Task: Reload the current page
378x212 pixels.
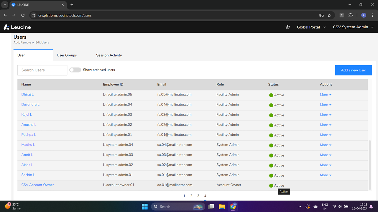Action: coord(23,15)
